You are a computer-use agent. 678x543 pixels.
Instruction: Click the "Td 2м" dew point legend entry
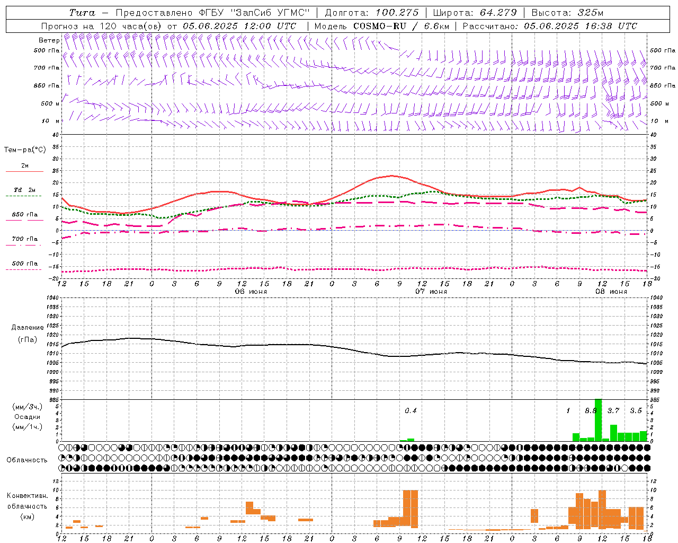(25, 190)
